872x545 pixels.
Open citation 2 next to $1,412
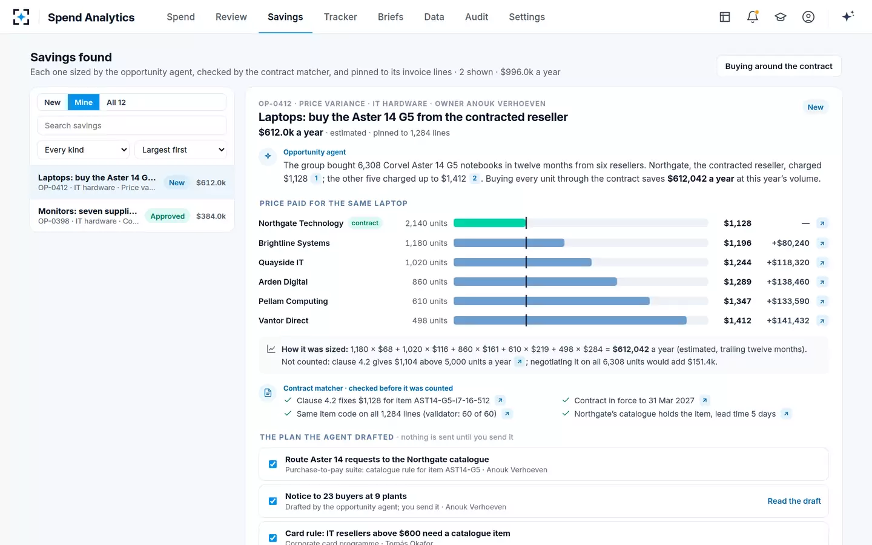(475, 179)
